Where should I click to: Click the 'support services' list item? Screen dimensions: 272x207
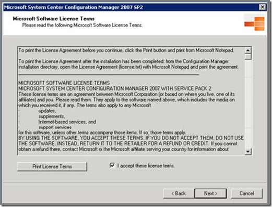coord(55,127)
